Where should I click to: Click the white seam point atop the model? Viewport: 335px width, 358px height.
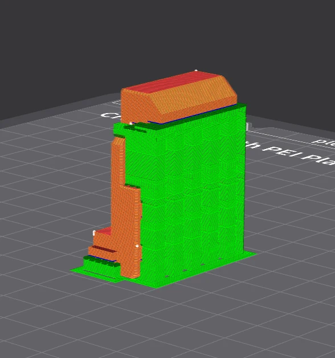(x=196, y=71)
